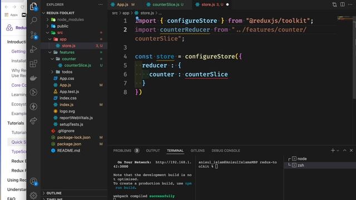Screen dimensions: 356x200
Task: Open Explorer more actions ellipsis
Action: [100, 4]
